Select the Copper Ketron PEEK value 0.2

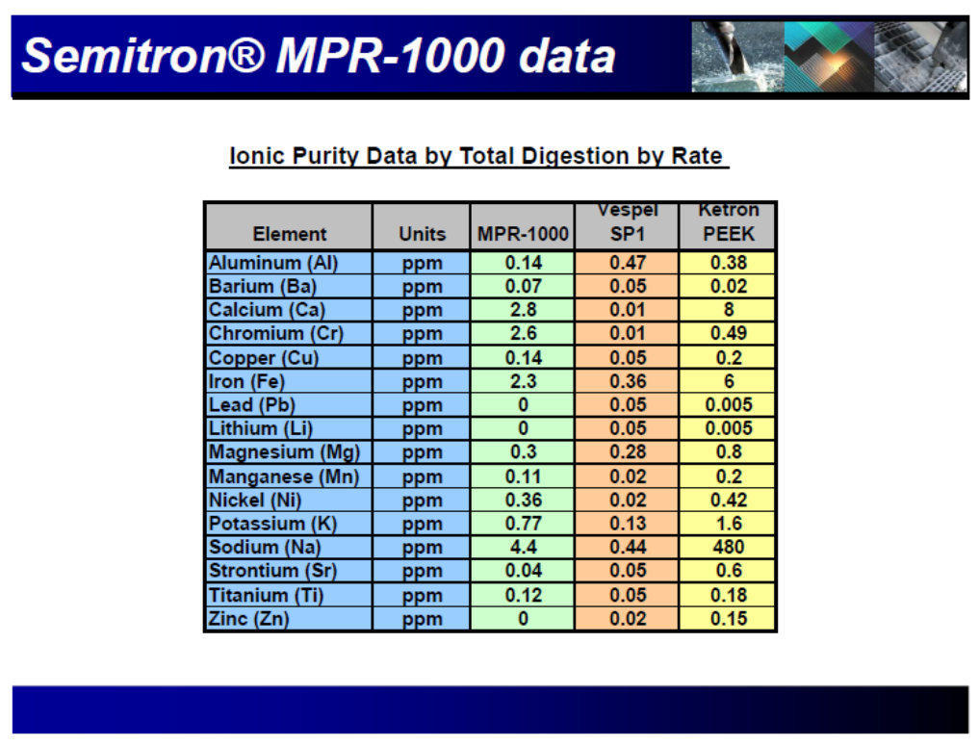[728, 358]
